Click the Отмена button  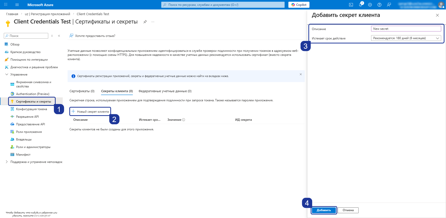click(348, 210)
